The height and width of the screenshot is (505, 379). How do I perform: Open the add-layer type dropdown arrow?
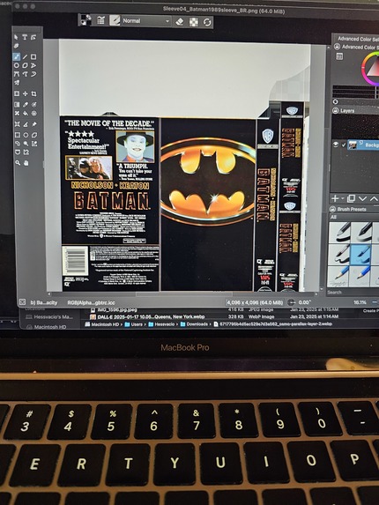[343, 198]
